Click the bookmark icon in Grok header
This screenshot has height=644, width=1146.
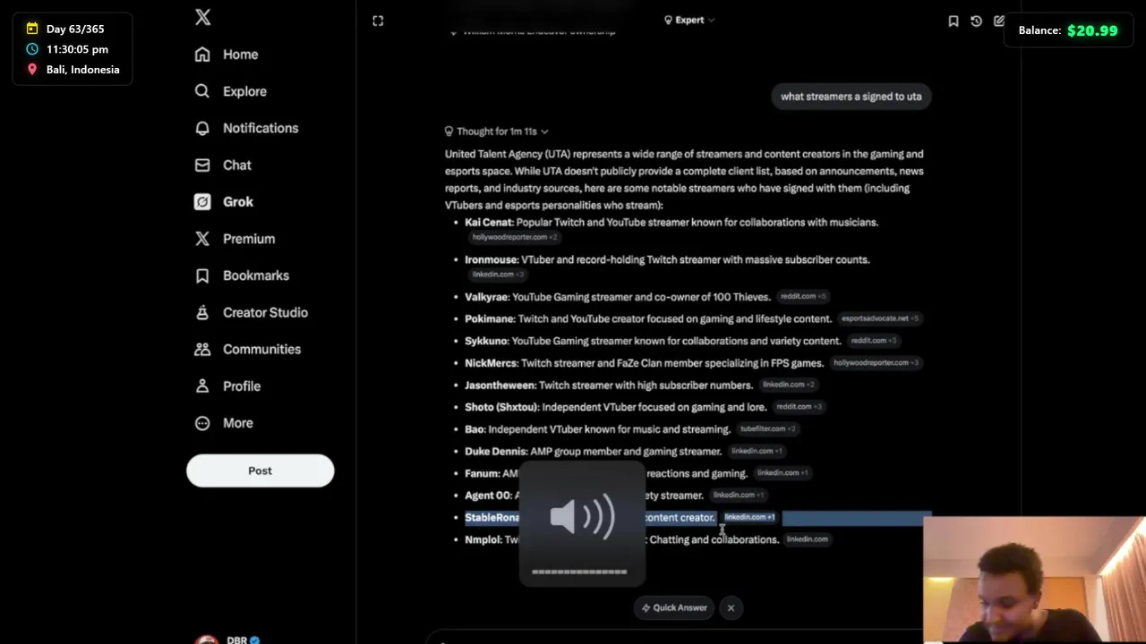coord(954,21)
